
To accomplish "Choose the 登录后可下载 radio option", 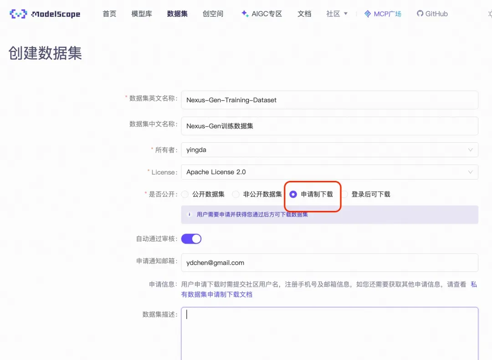I will click(x=344, y=195).
